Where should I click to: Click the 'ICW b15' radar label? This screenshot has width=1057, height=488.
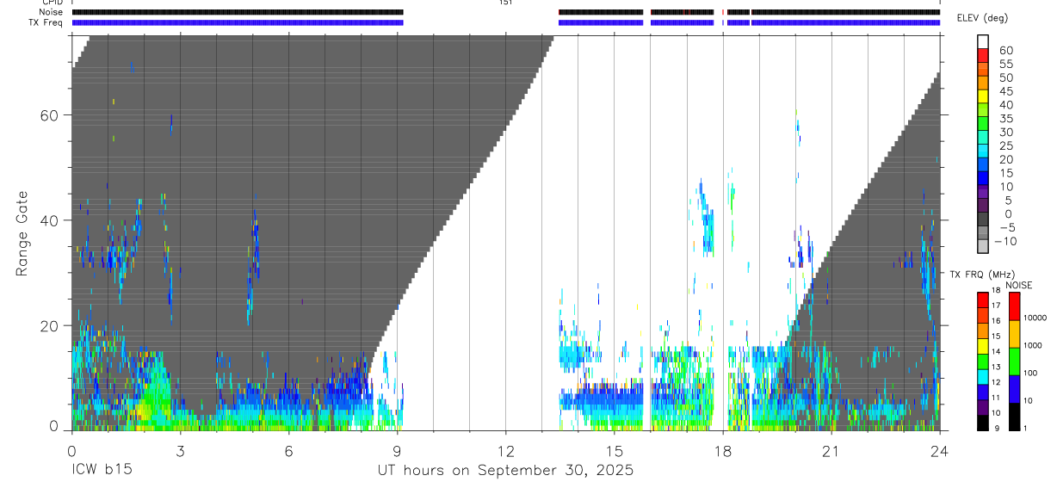point(102,470)
